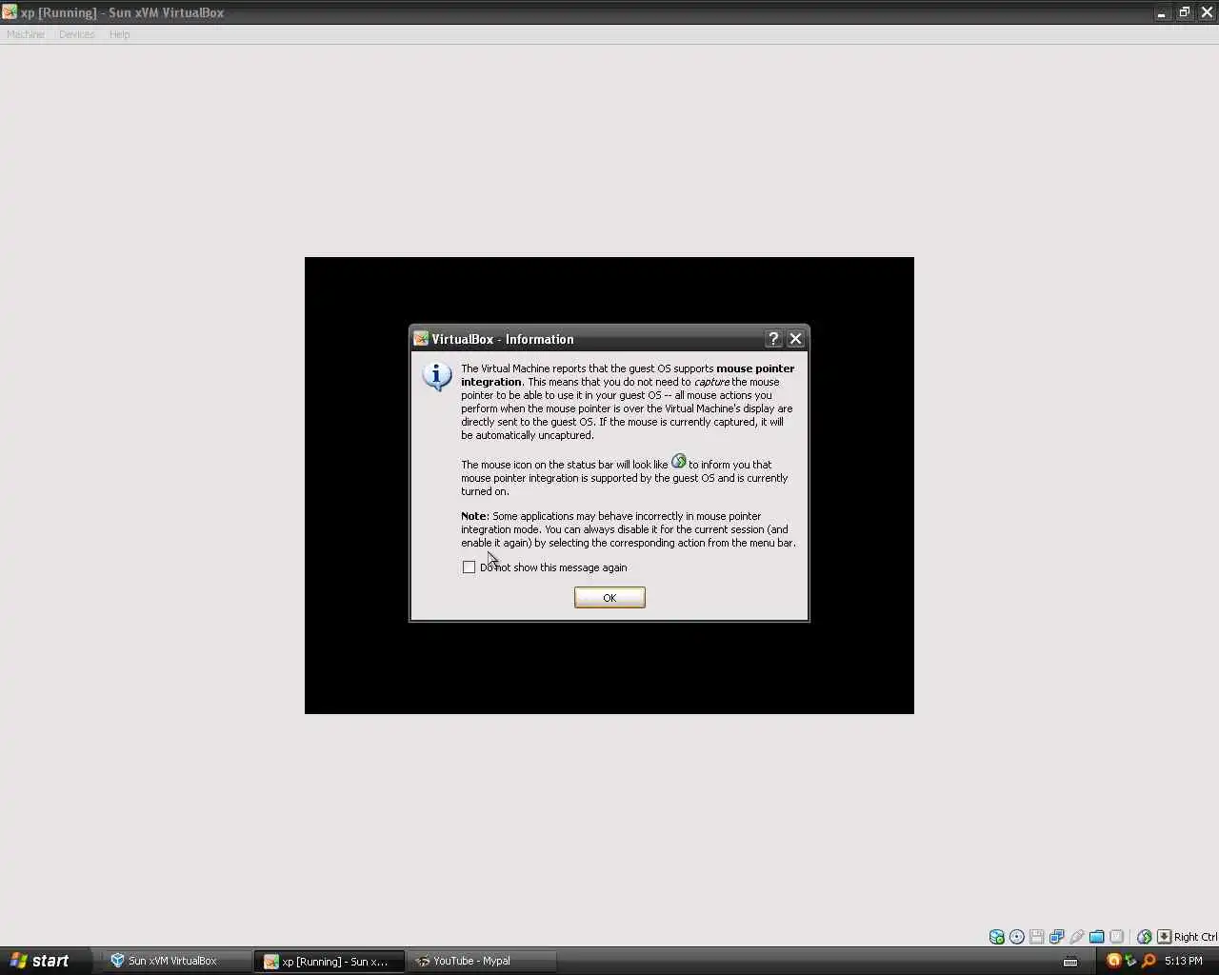Click the blue information icon in dialog
This screenshot has height=975, width=1219.
(x=437, y=376)
